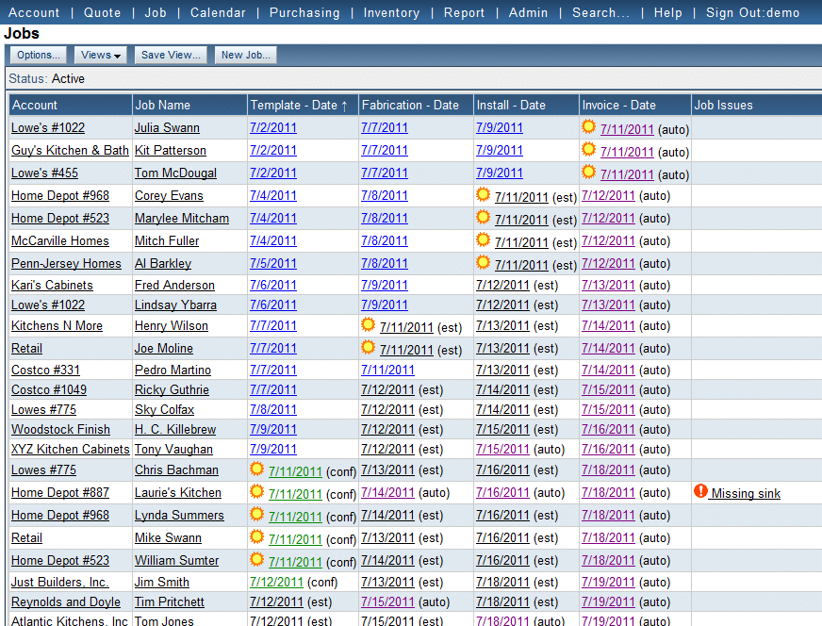
Task: Click the sun icon in Kit Patterson's invoice cell
Action: (589, 149)
